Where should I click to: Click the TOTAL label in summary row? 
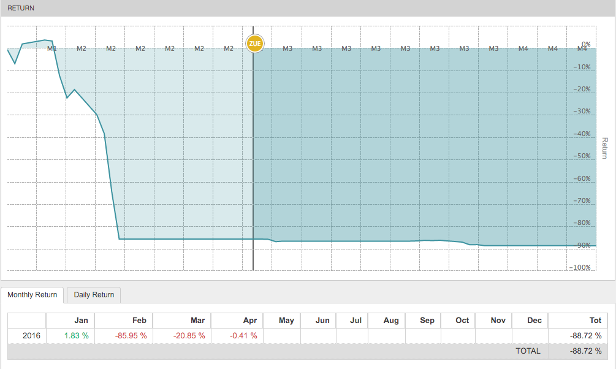click(528, 351)
